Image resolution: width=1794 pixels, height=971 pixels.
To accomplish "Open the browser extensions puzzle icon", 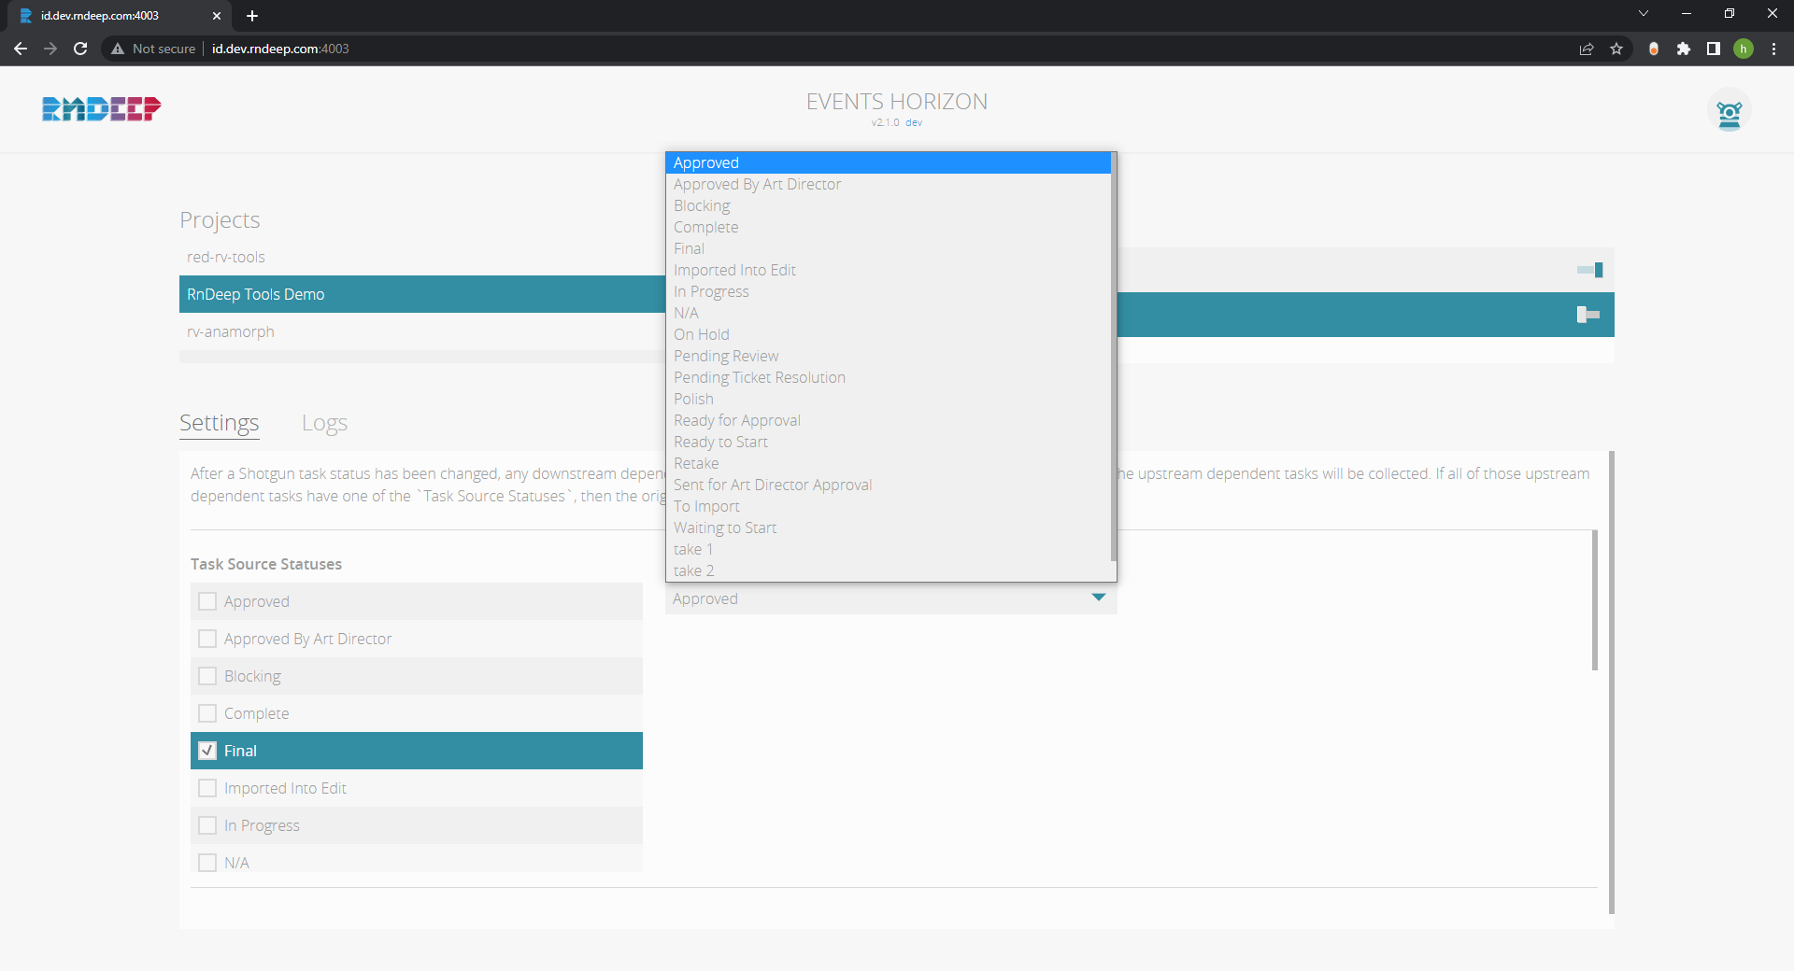I will pos(1684,49).
